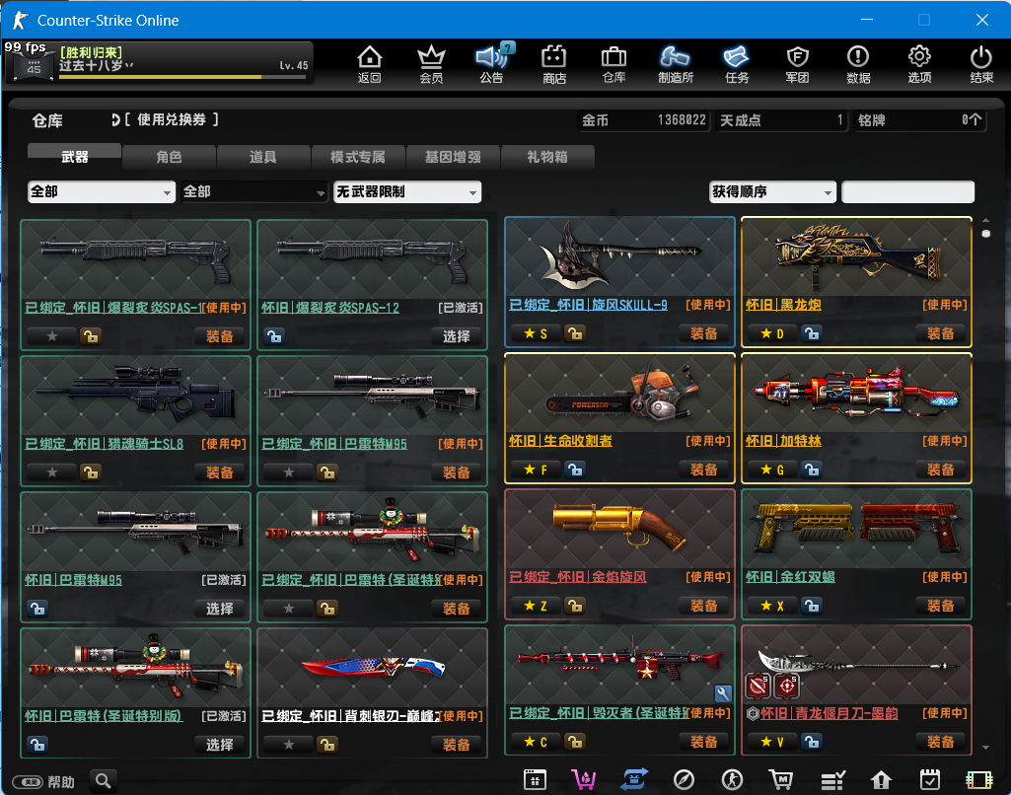This screenshot has height=795, width=1011.
Task: Select the 金红双蝎 dual pistols thumbnail
Action: (856, 530)
